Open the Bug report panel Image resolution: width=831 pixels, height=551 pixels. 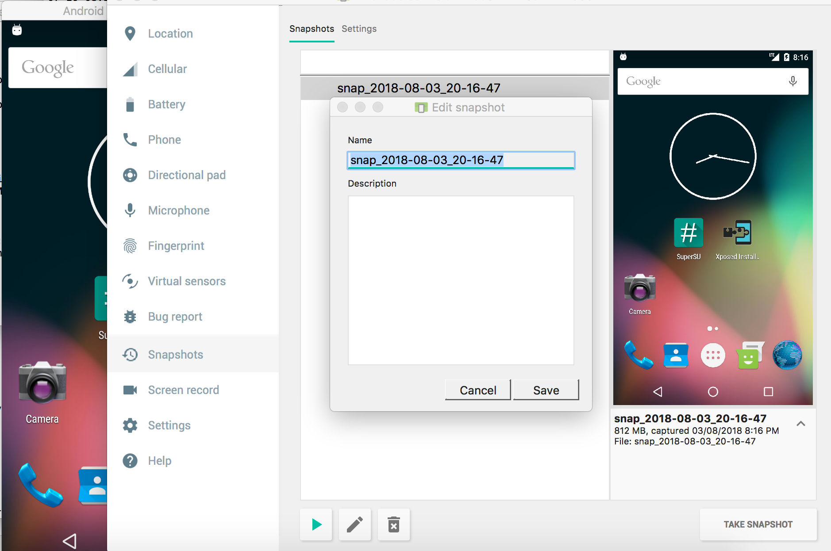[x=174, y=316]
